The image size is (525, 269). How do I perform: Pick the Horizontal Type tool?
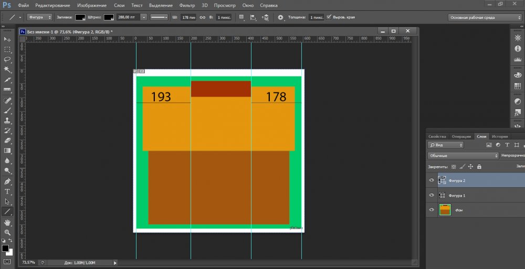8,191
